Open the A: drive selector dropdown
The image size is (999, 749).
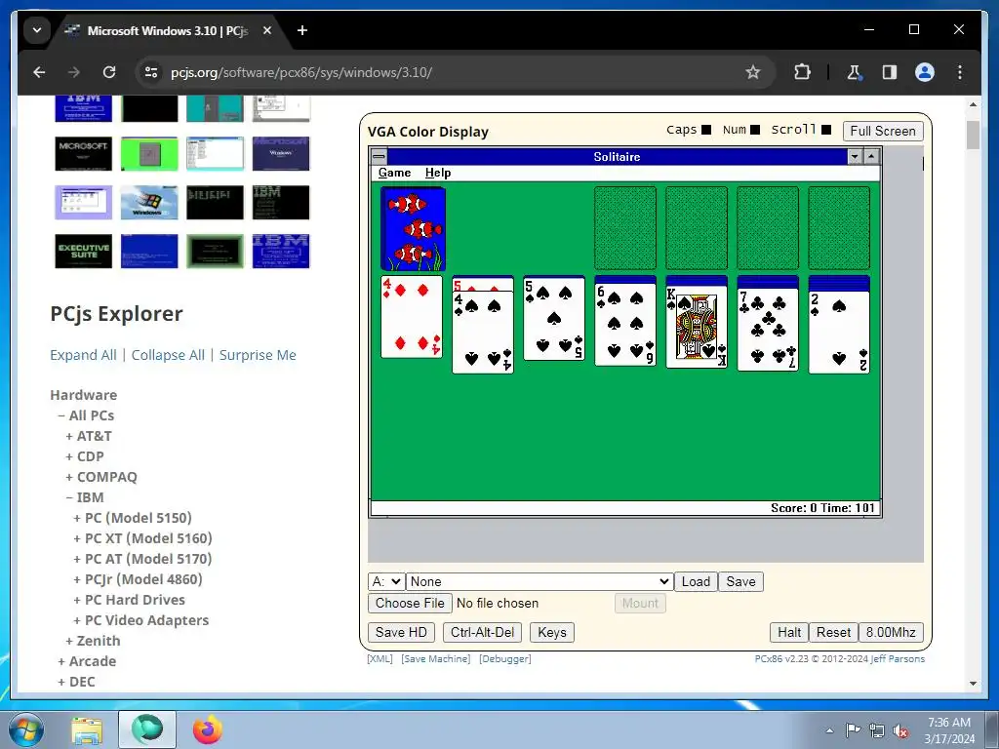tap(386, 581)
